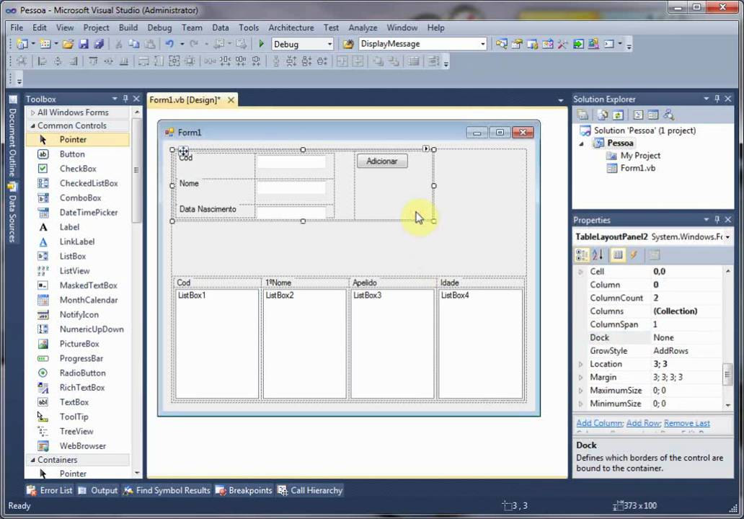Collapse the Containers toolbox group
Viewport: 744px width, 519px height.
point(32,460)
